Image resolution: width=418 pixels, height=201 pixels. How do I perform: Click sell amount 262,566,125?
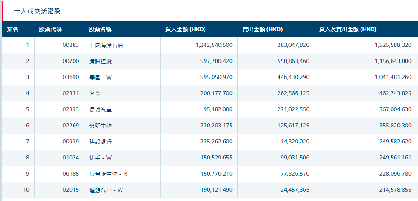(x=293, y=93)
